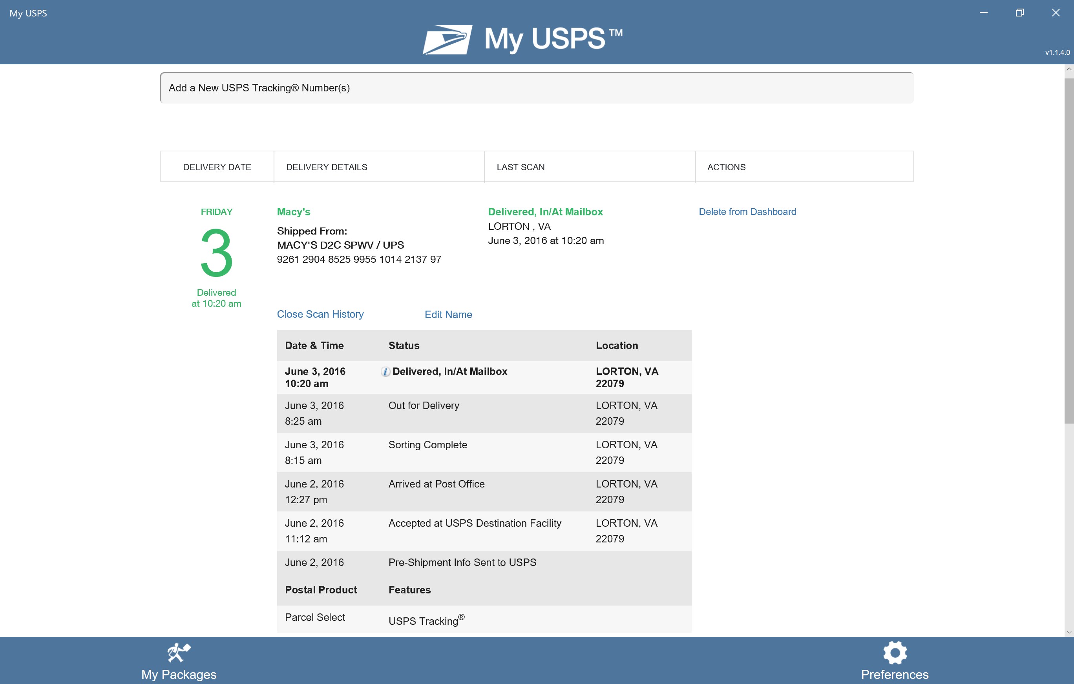Click the info icon beside Delivered status
The image size is (1074, 684).
pyautogui.click(x=385, y=372)
